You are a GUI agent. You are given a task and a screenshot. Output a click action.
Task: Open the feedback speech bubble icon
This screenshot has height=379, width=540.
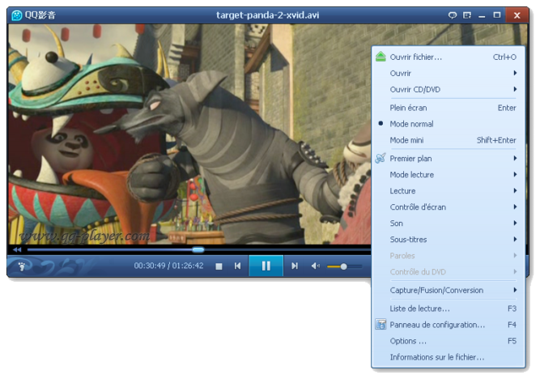click(453, 15)
